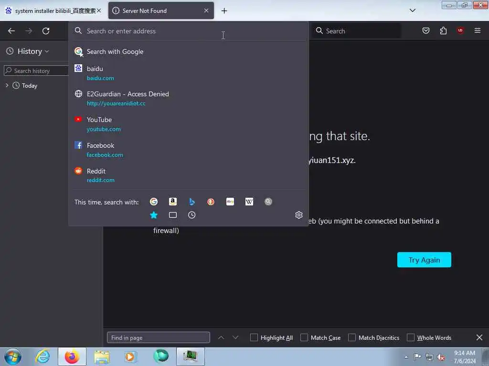Search this time with Google icon
Image resolution: width=489 pixels, height=366 pixels.
154,202
